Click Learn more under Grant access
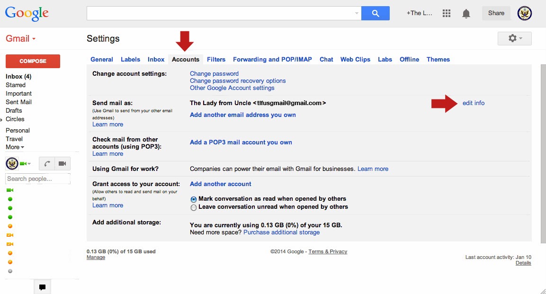Image resolution: width=546 pixels, height=294 pixels. coord(107,205)
